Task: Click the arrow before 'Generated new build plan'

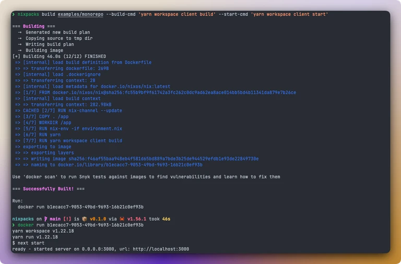Action: click(x=20, y=32)
